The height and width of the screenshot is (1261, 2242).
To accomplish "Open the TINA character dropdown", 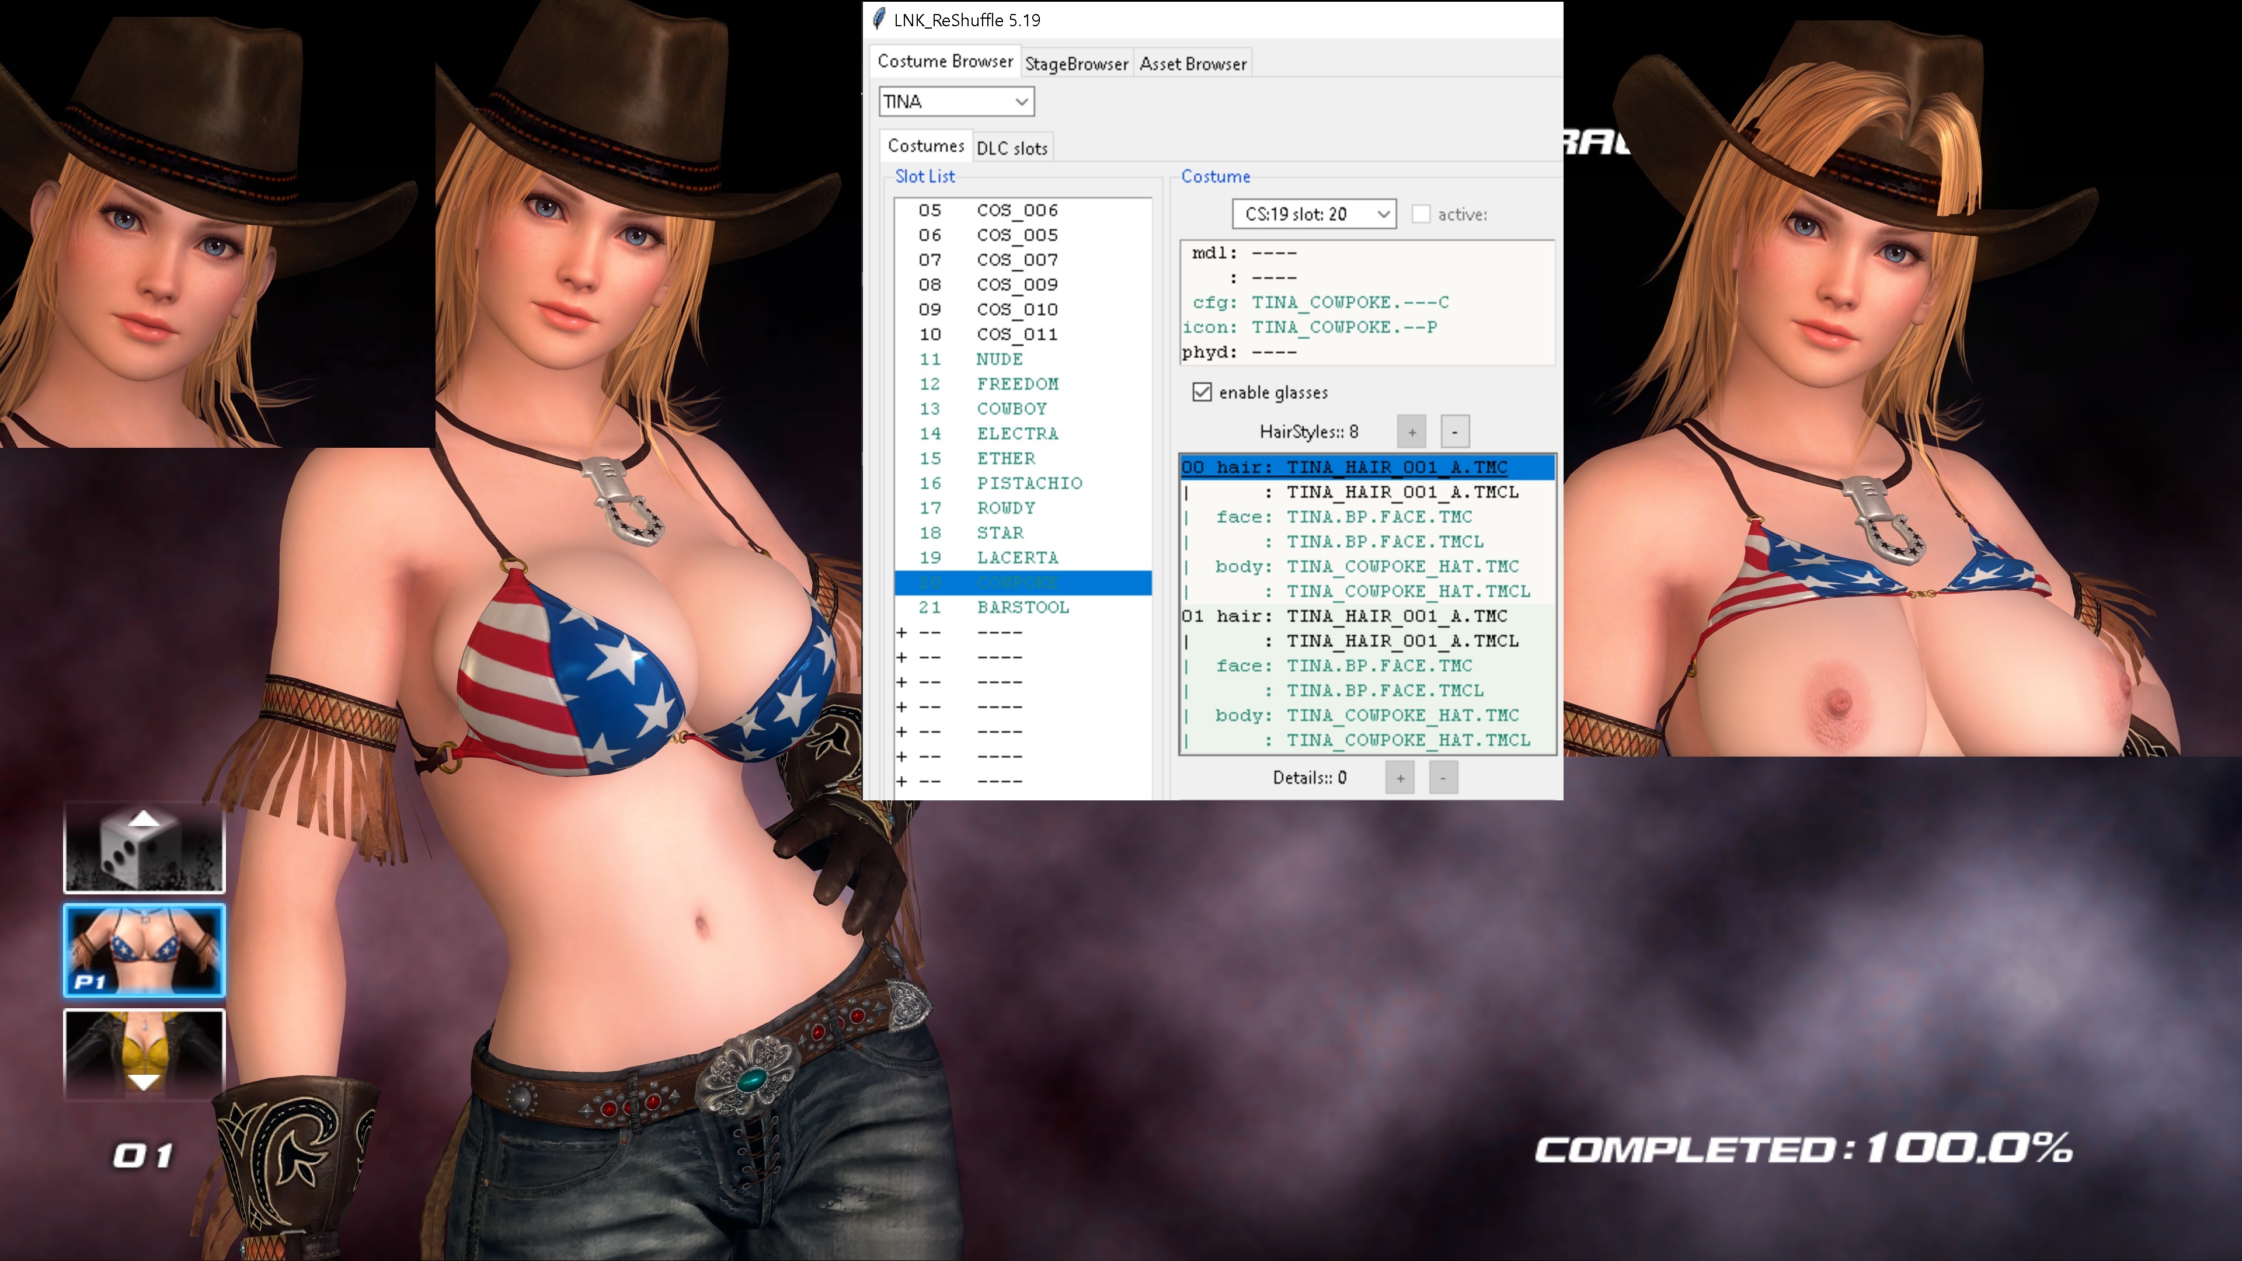I will 956,102.
